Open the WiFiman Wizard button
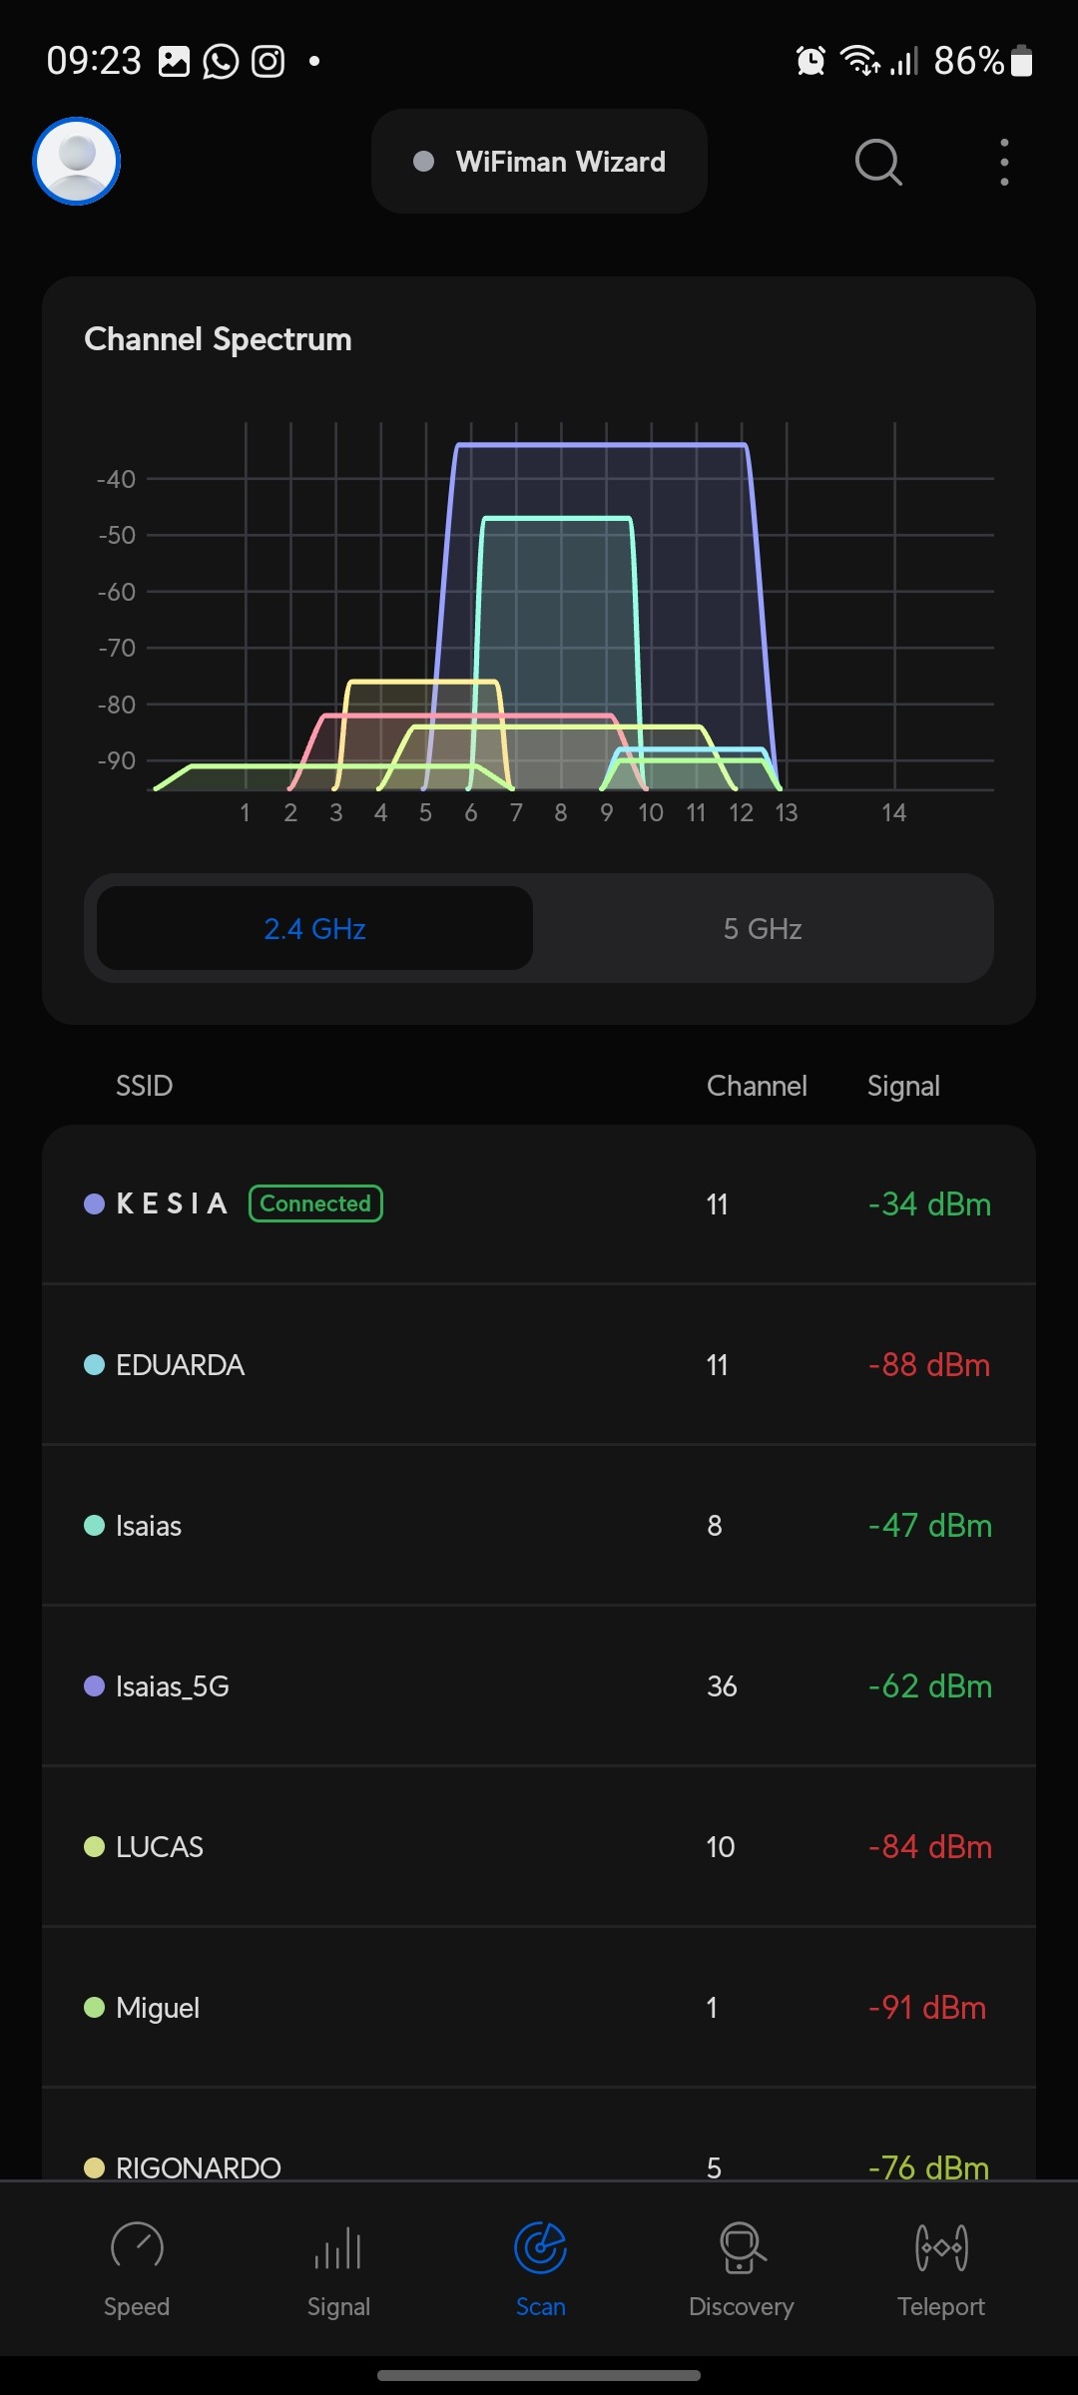Viewport: 1078px width, 2395px height. pyautogui.click(x=539, y=162)
